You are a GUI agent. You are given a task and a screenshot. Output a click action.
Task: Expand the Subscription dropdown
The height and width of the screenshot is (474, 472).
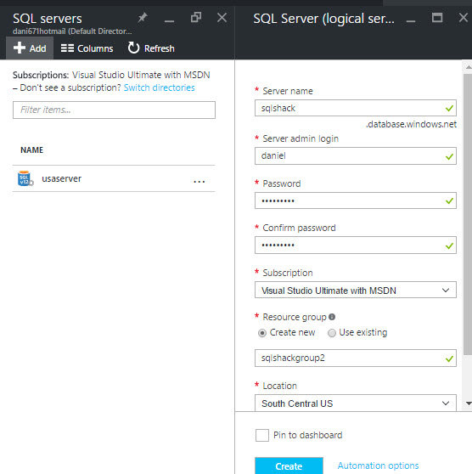tap(356, 291)
